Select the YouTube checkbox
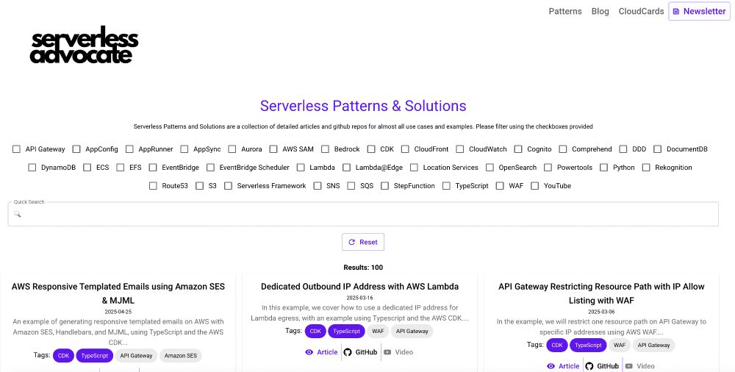 [535, 185]
